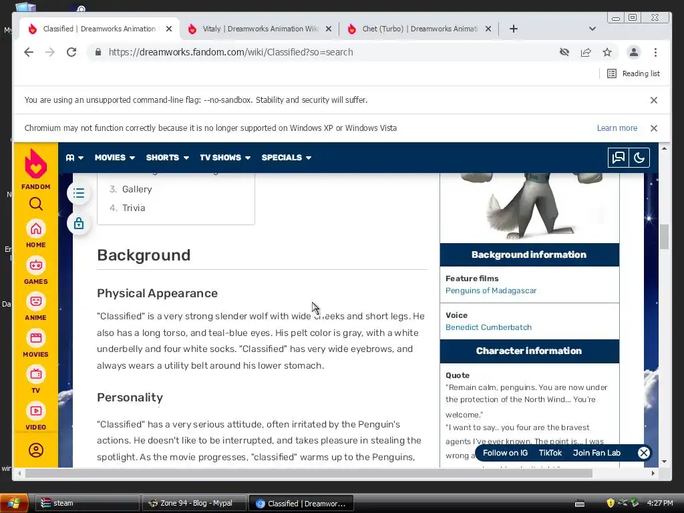
Task: Click the eye-slash tracking icon in address bar
Action: pos(564,52)
